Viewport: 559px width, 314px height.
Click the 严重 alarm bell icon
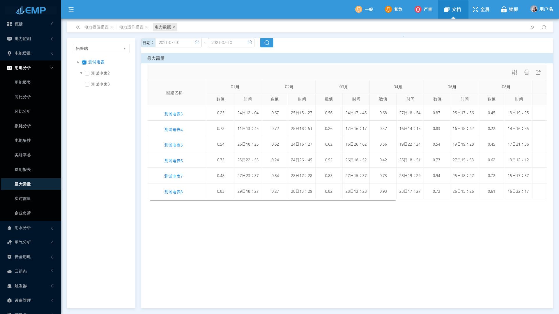tap(418, 9)
